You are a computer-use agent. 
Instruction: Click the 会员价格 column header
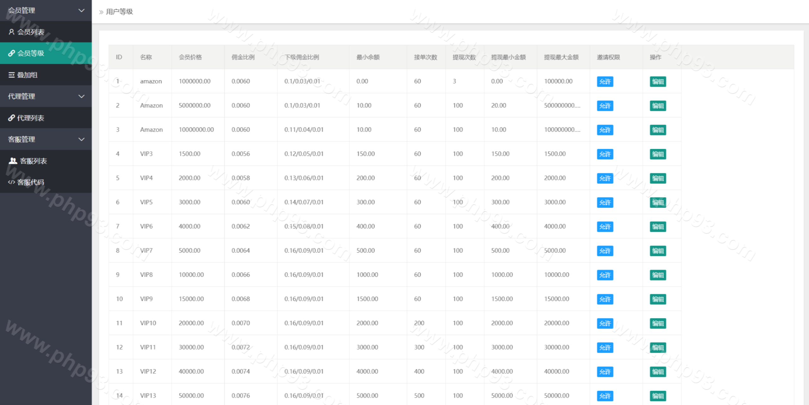tap(190, 57)
